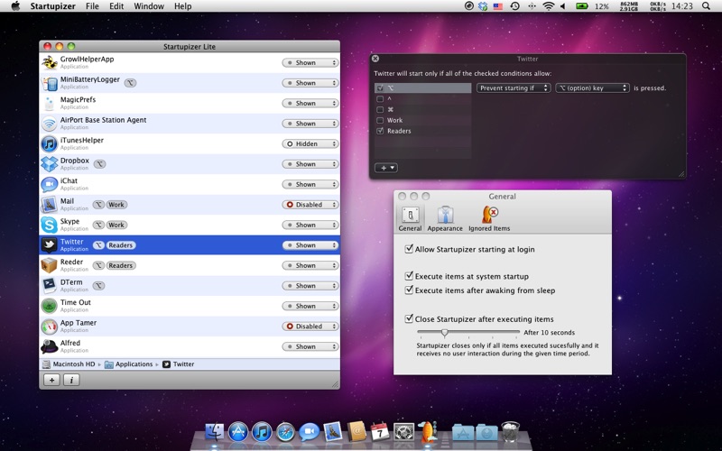Viewport: 722px width, 451px height.
Task: Open Finder from the Dock
Action: 214,432
